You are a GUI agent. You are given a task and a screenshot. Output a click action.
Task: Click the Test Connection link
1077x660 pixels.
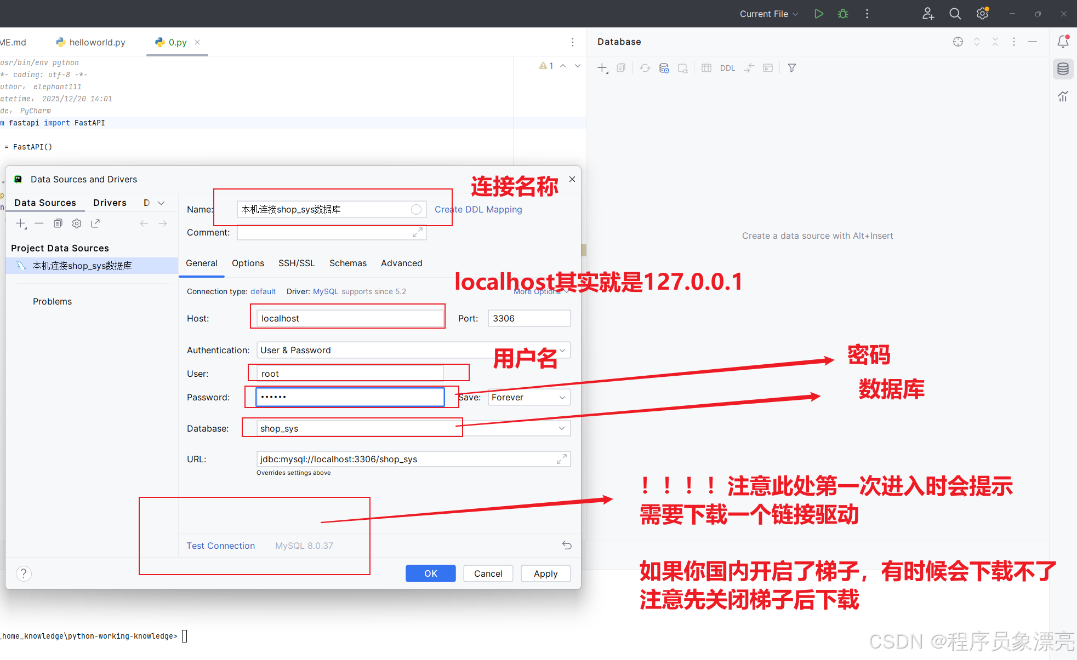tap(220, 546)
